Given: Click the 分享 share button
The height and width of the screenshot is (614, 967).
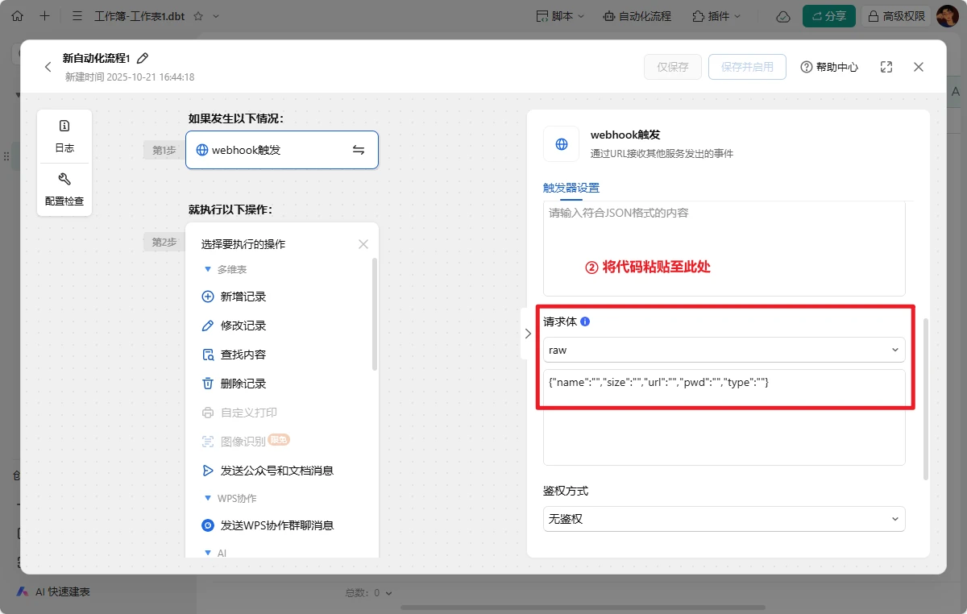Looking at the screenshot, I should [829, 16].
